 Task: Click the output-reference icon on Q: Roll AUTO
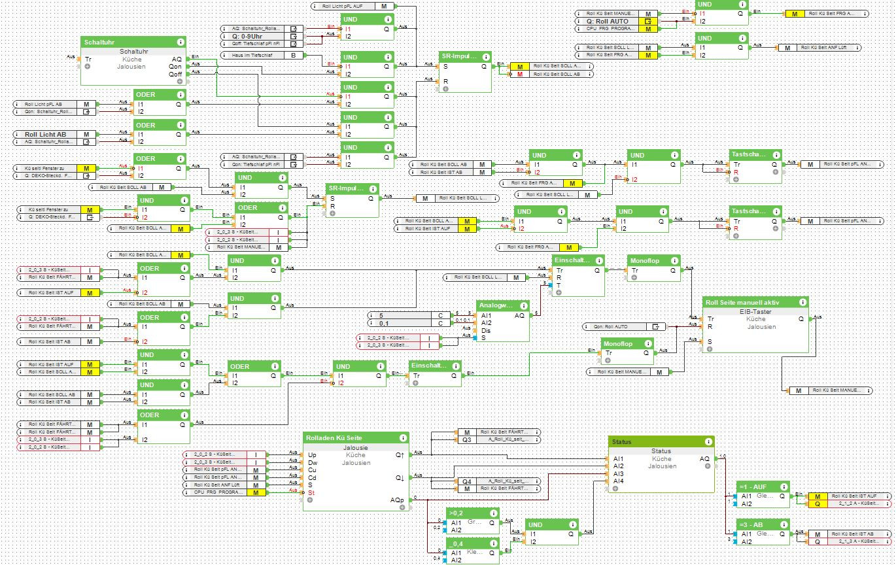(x=648, y=22)
